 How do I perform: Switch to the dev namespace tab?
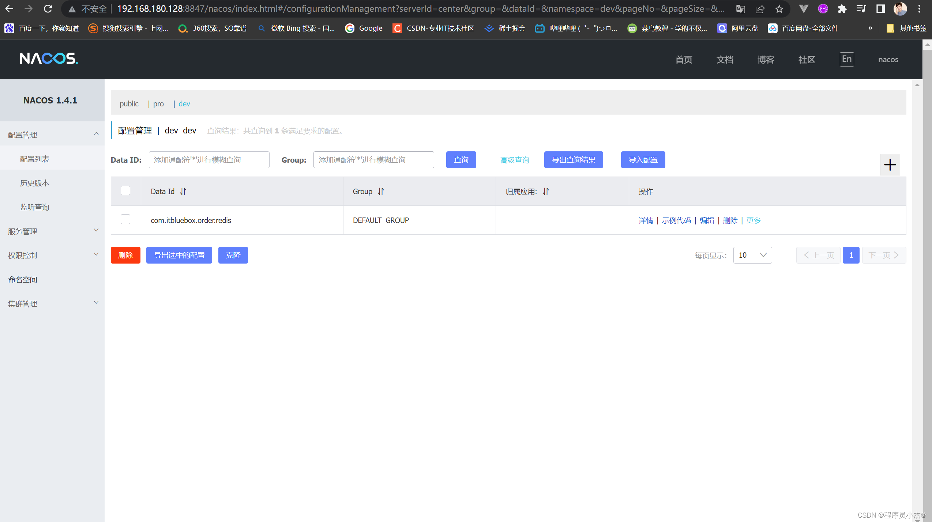point(184,104)
